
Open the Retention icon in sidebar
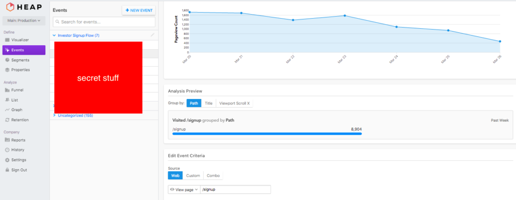click(7, 120)
